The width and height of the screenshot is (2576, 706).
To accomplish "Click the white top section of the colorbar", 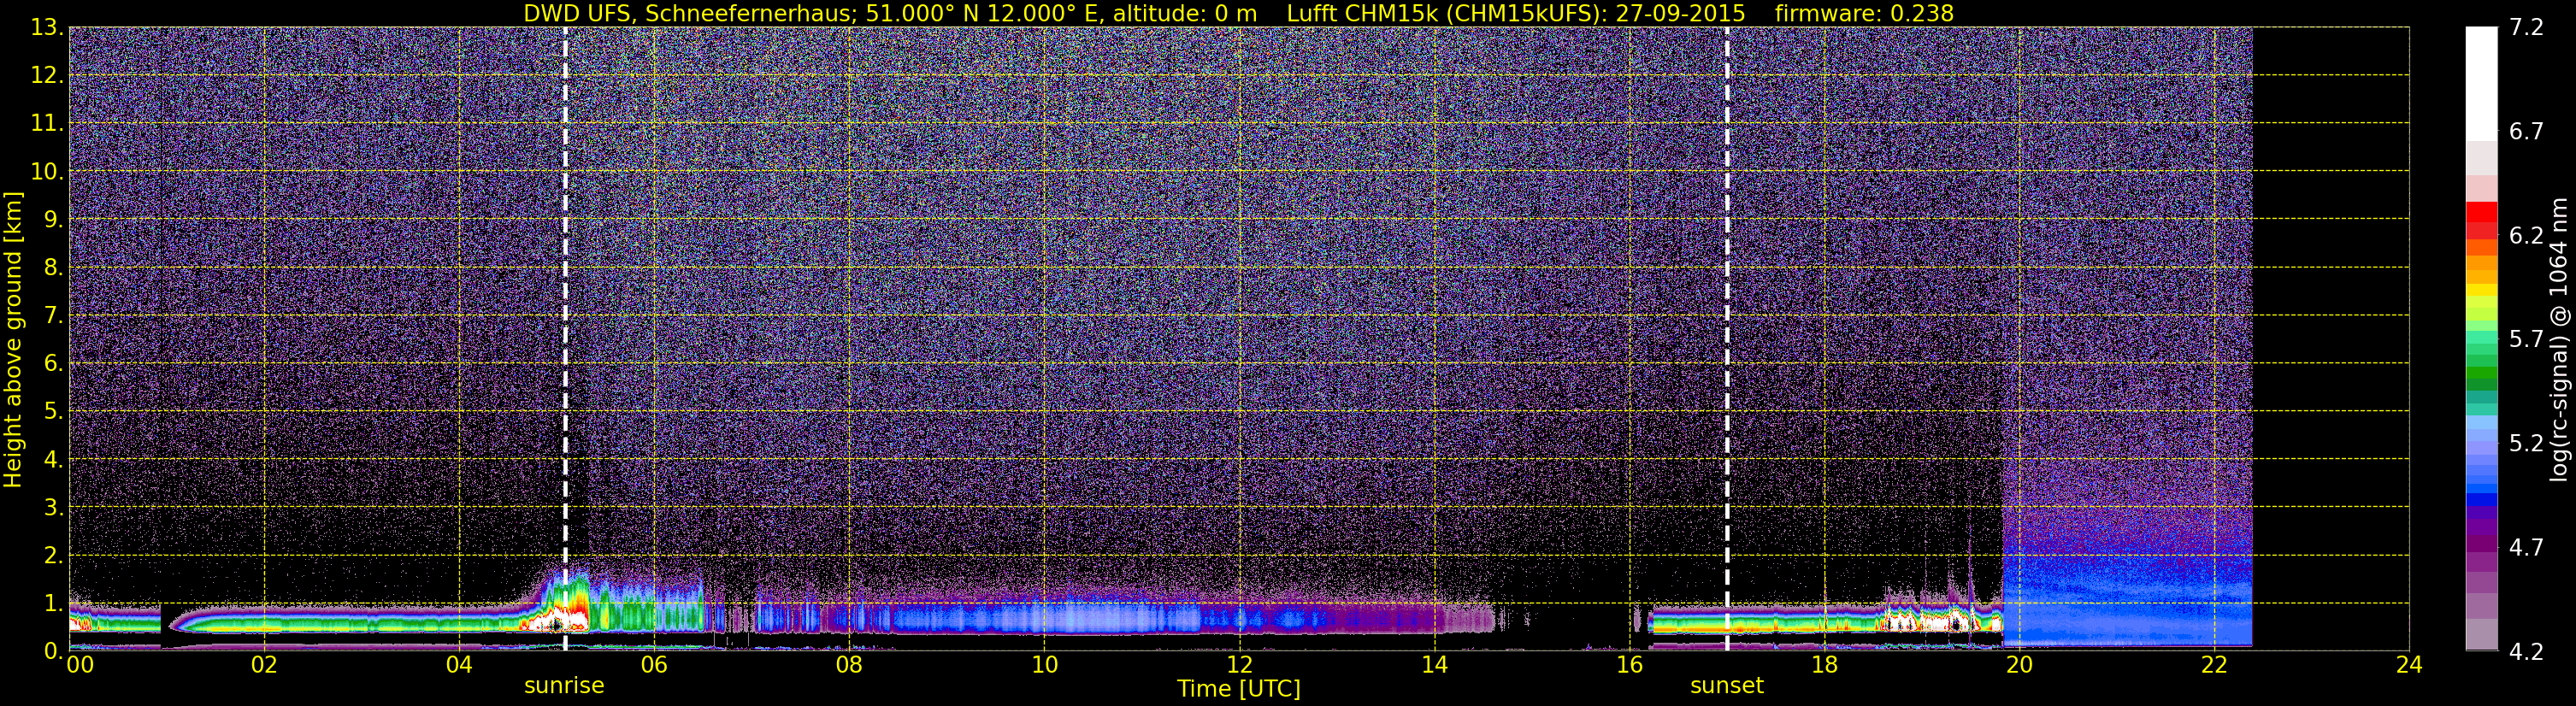I will 2480,80.
